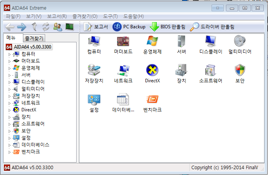
Task: Open the 네트워크 icon in main pane
Action: [123, 71]
